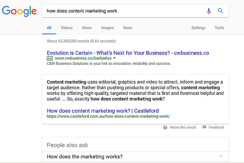
Task: Click the 'People also ask' heading
Action: [x=67, y=145]
